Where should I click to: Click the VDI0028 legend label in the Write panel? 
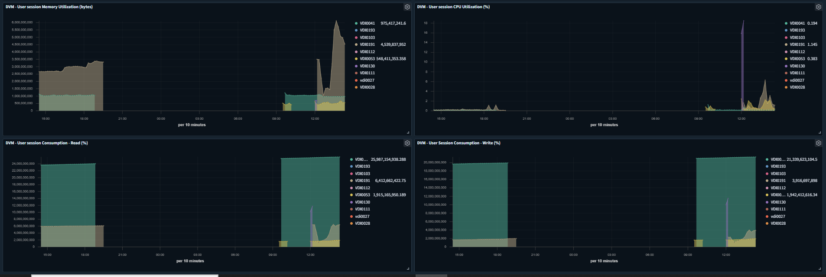(778, 223)
